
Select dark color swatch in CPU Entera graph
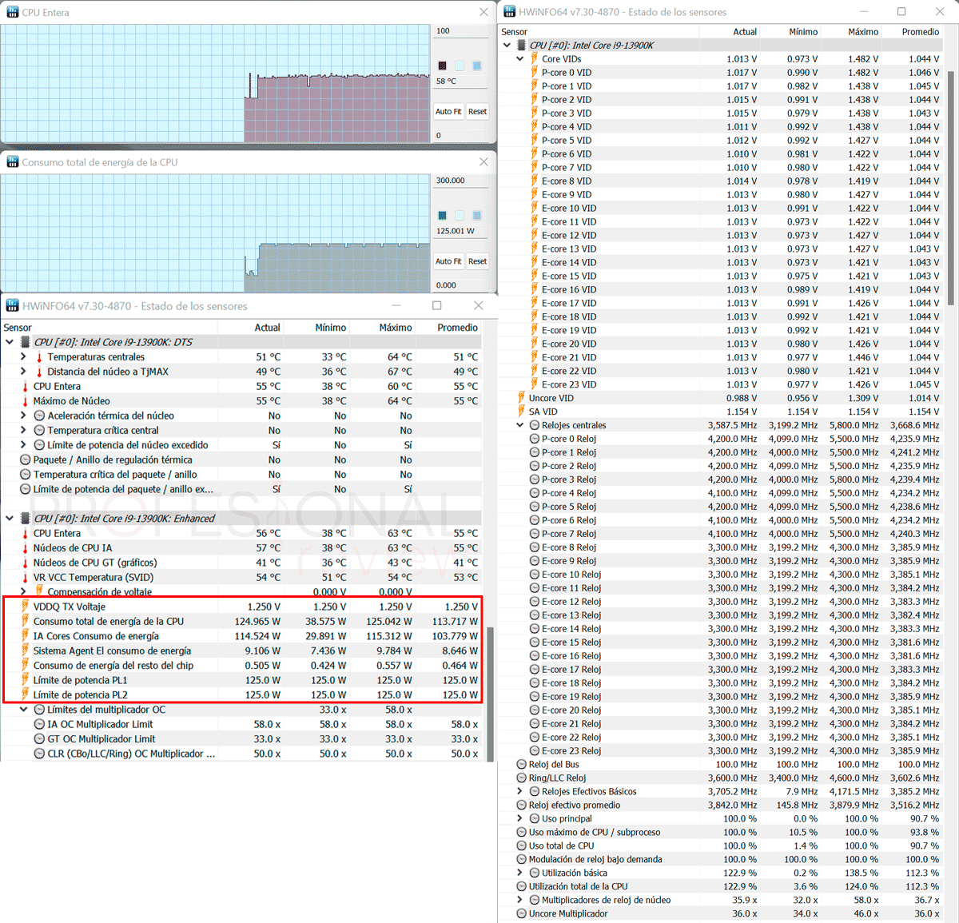(442, 66)
